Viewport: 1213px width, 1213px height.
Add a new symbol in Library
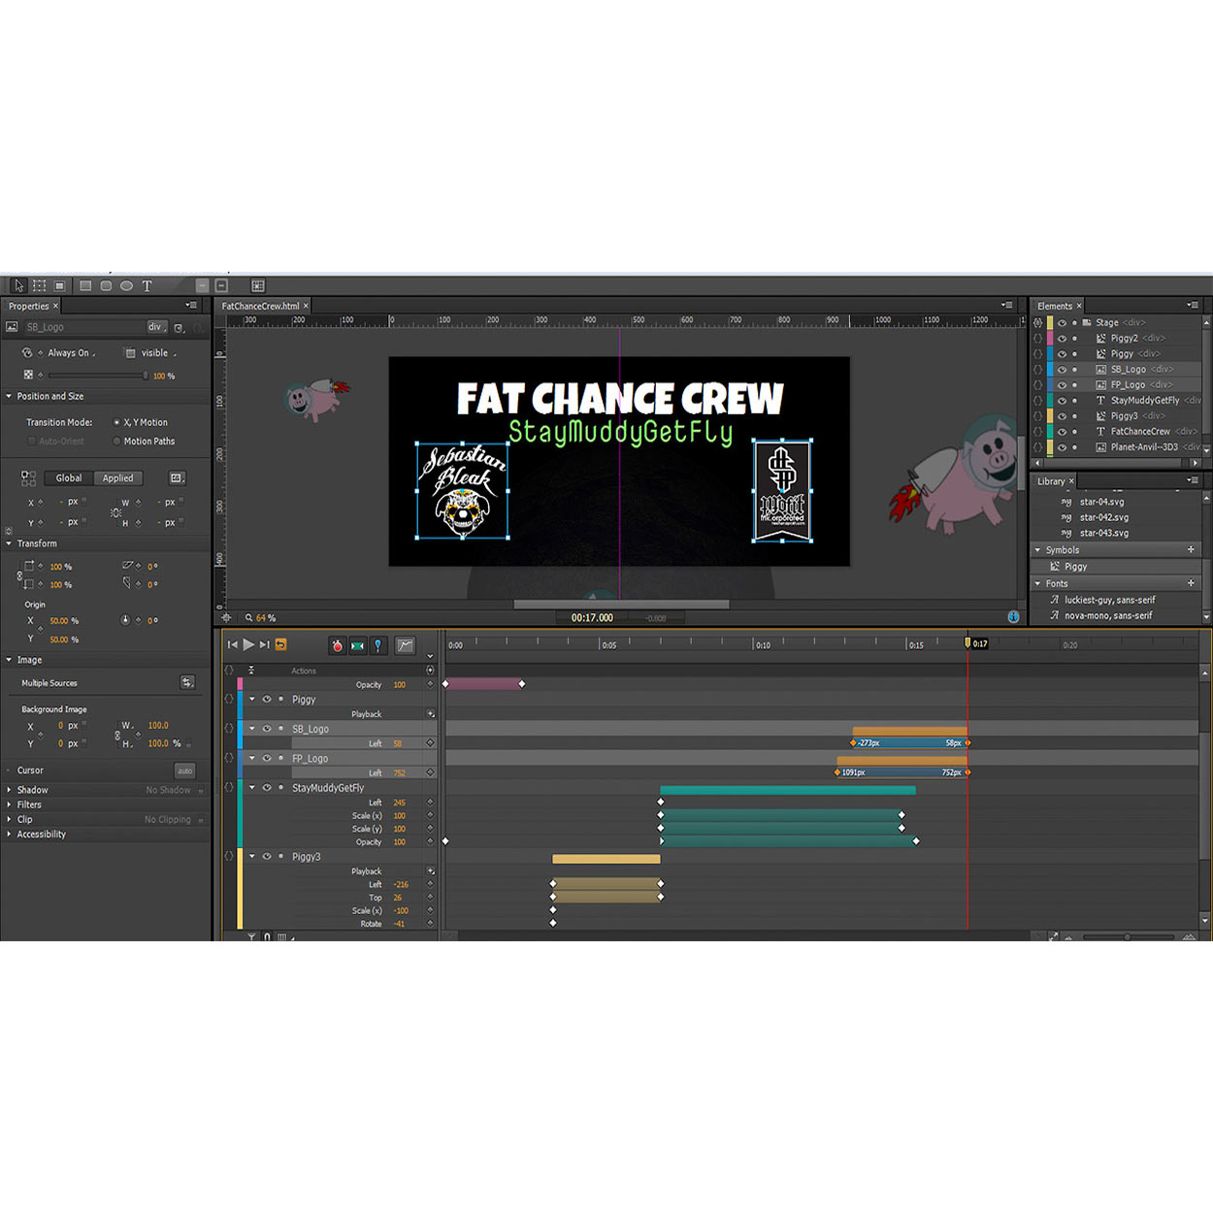1191,549
